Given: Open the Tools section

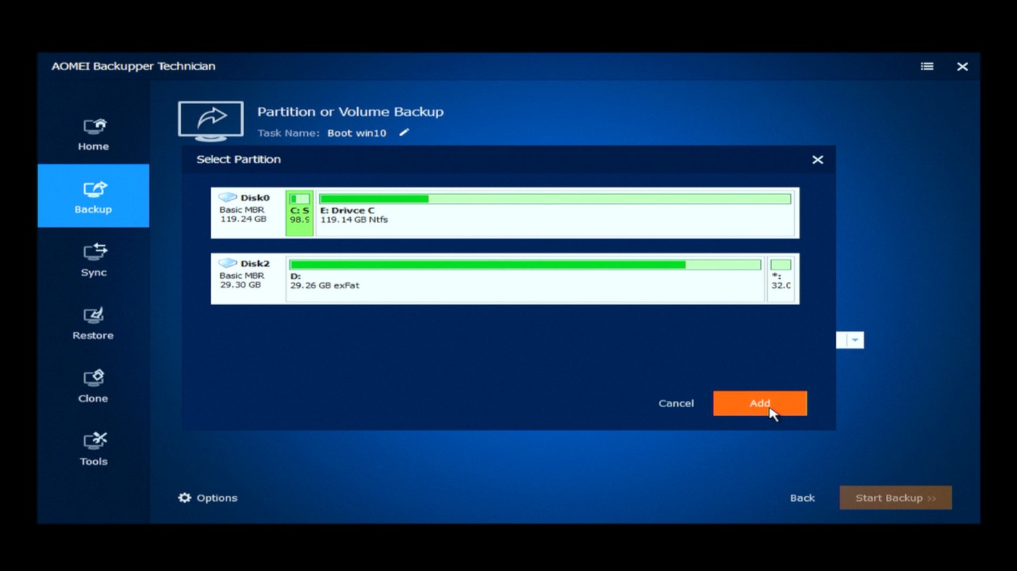Looking at the screenshot, I should [x=94, y=448].
